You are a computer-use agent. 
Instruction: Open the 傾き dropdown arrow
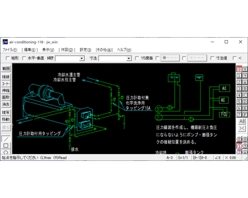tap(82, 58)
